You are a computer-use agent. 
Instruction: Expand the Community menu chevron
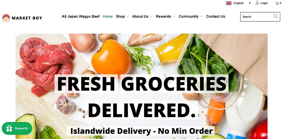(x=201, y=17)
